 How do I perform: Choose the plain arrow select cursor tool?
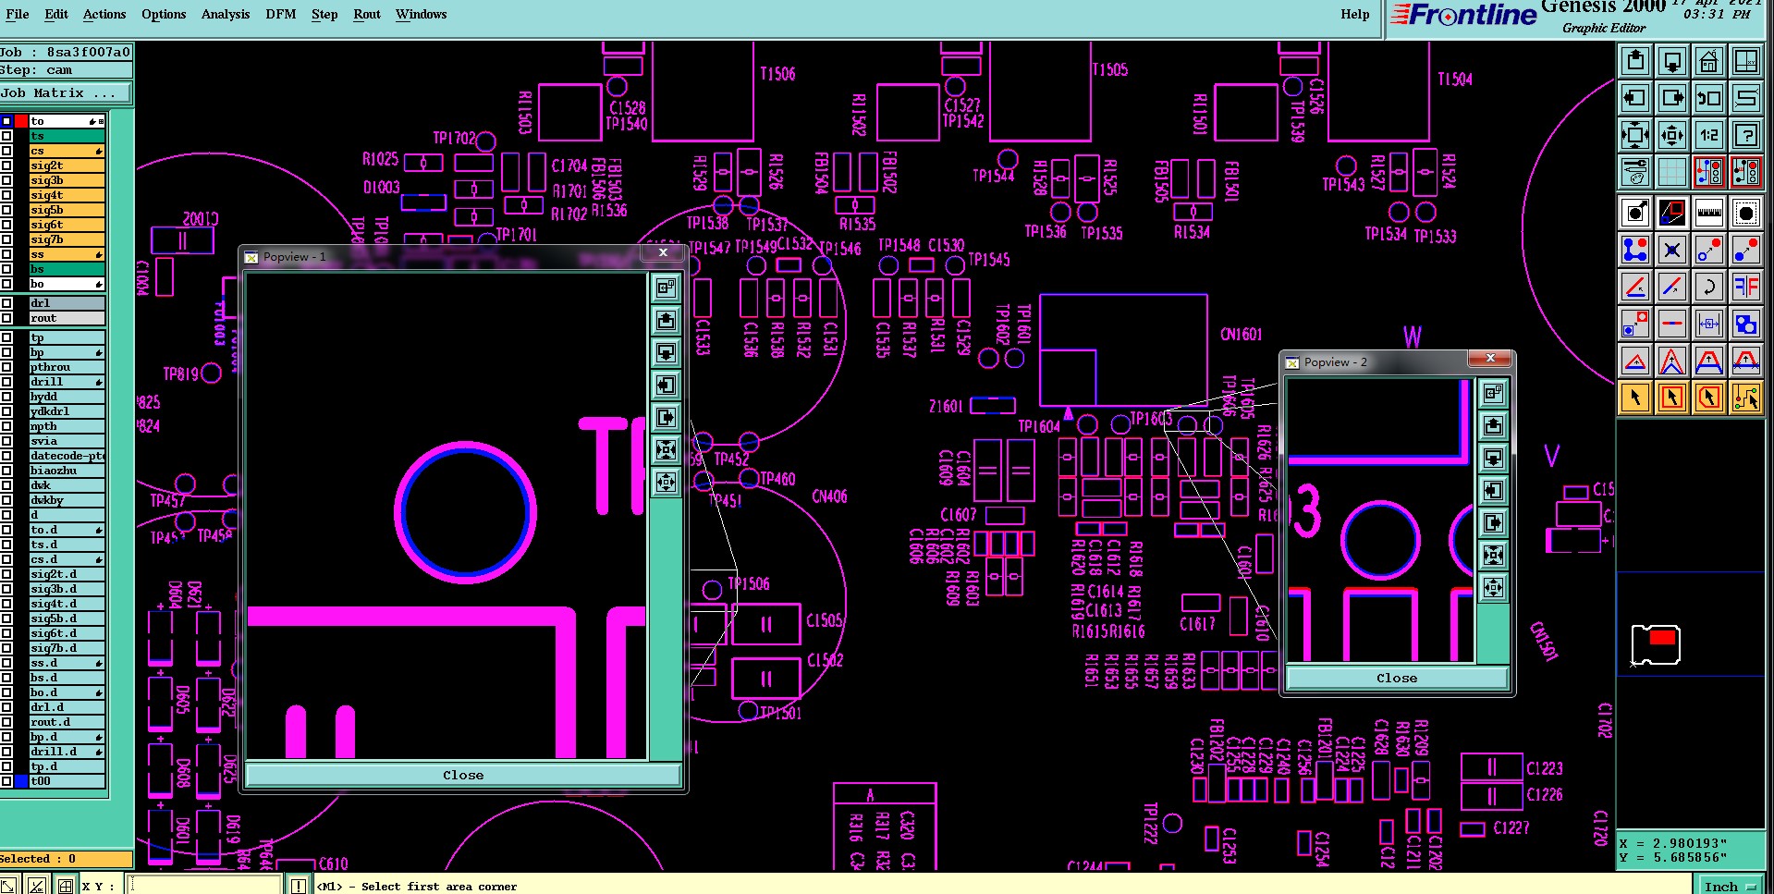(1634, 398)
